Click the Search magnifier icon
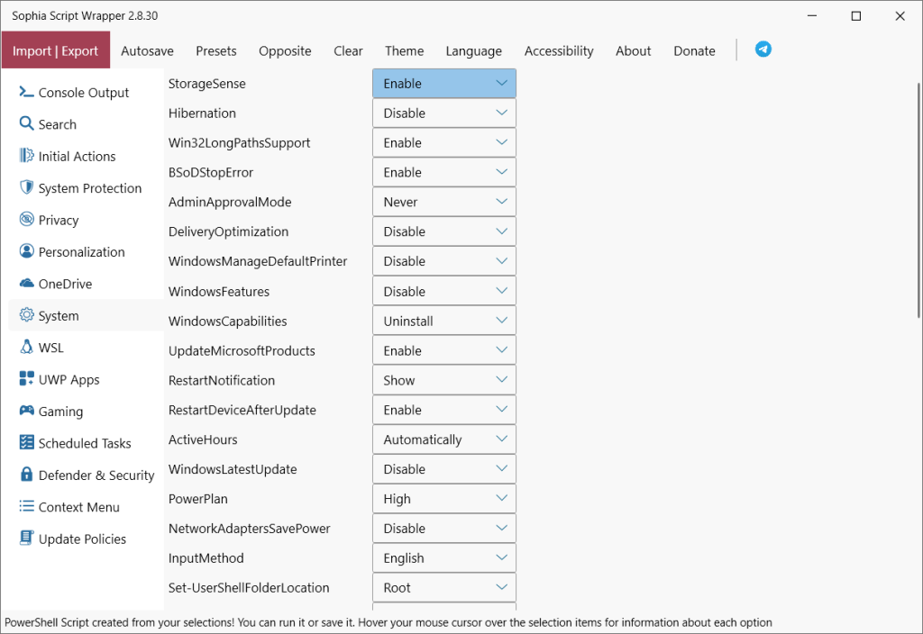Screen dimensions: 923x634 (26, 123)
